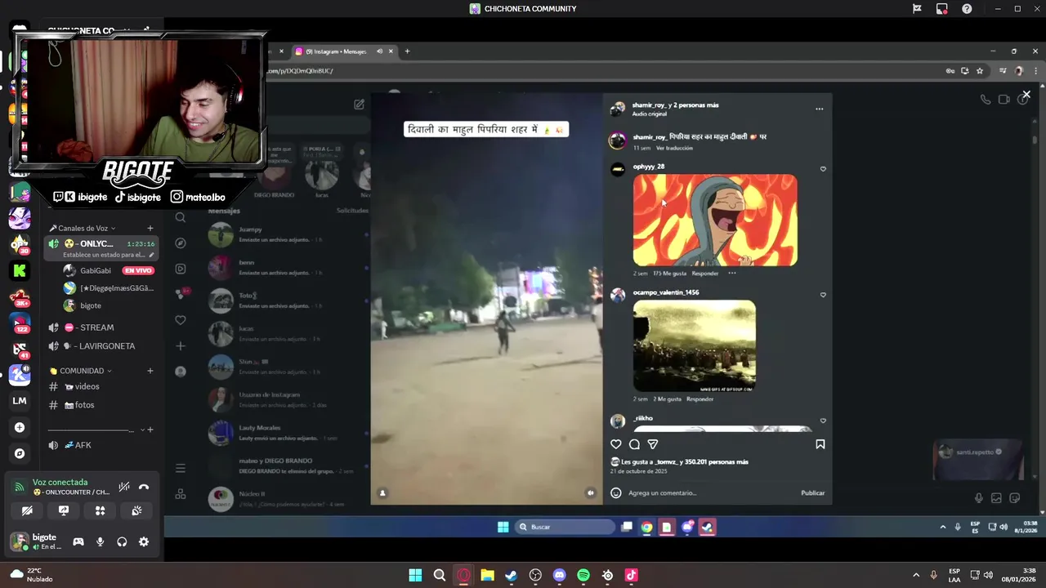Open post options three dots menu
Image resolution: width=1046 pixels, height=588 pixels.
(819, 109)
